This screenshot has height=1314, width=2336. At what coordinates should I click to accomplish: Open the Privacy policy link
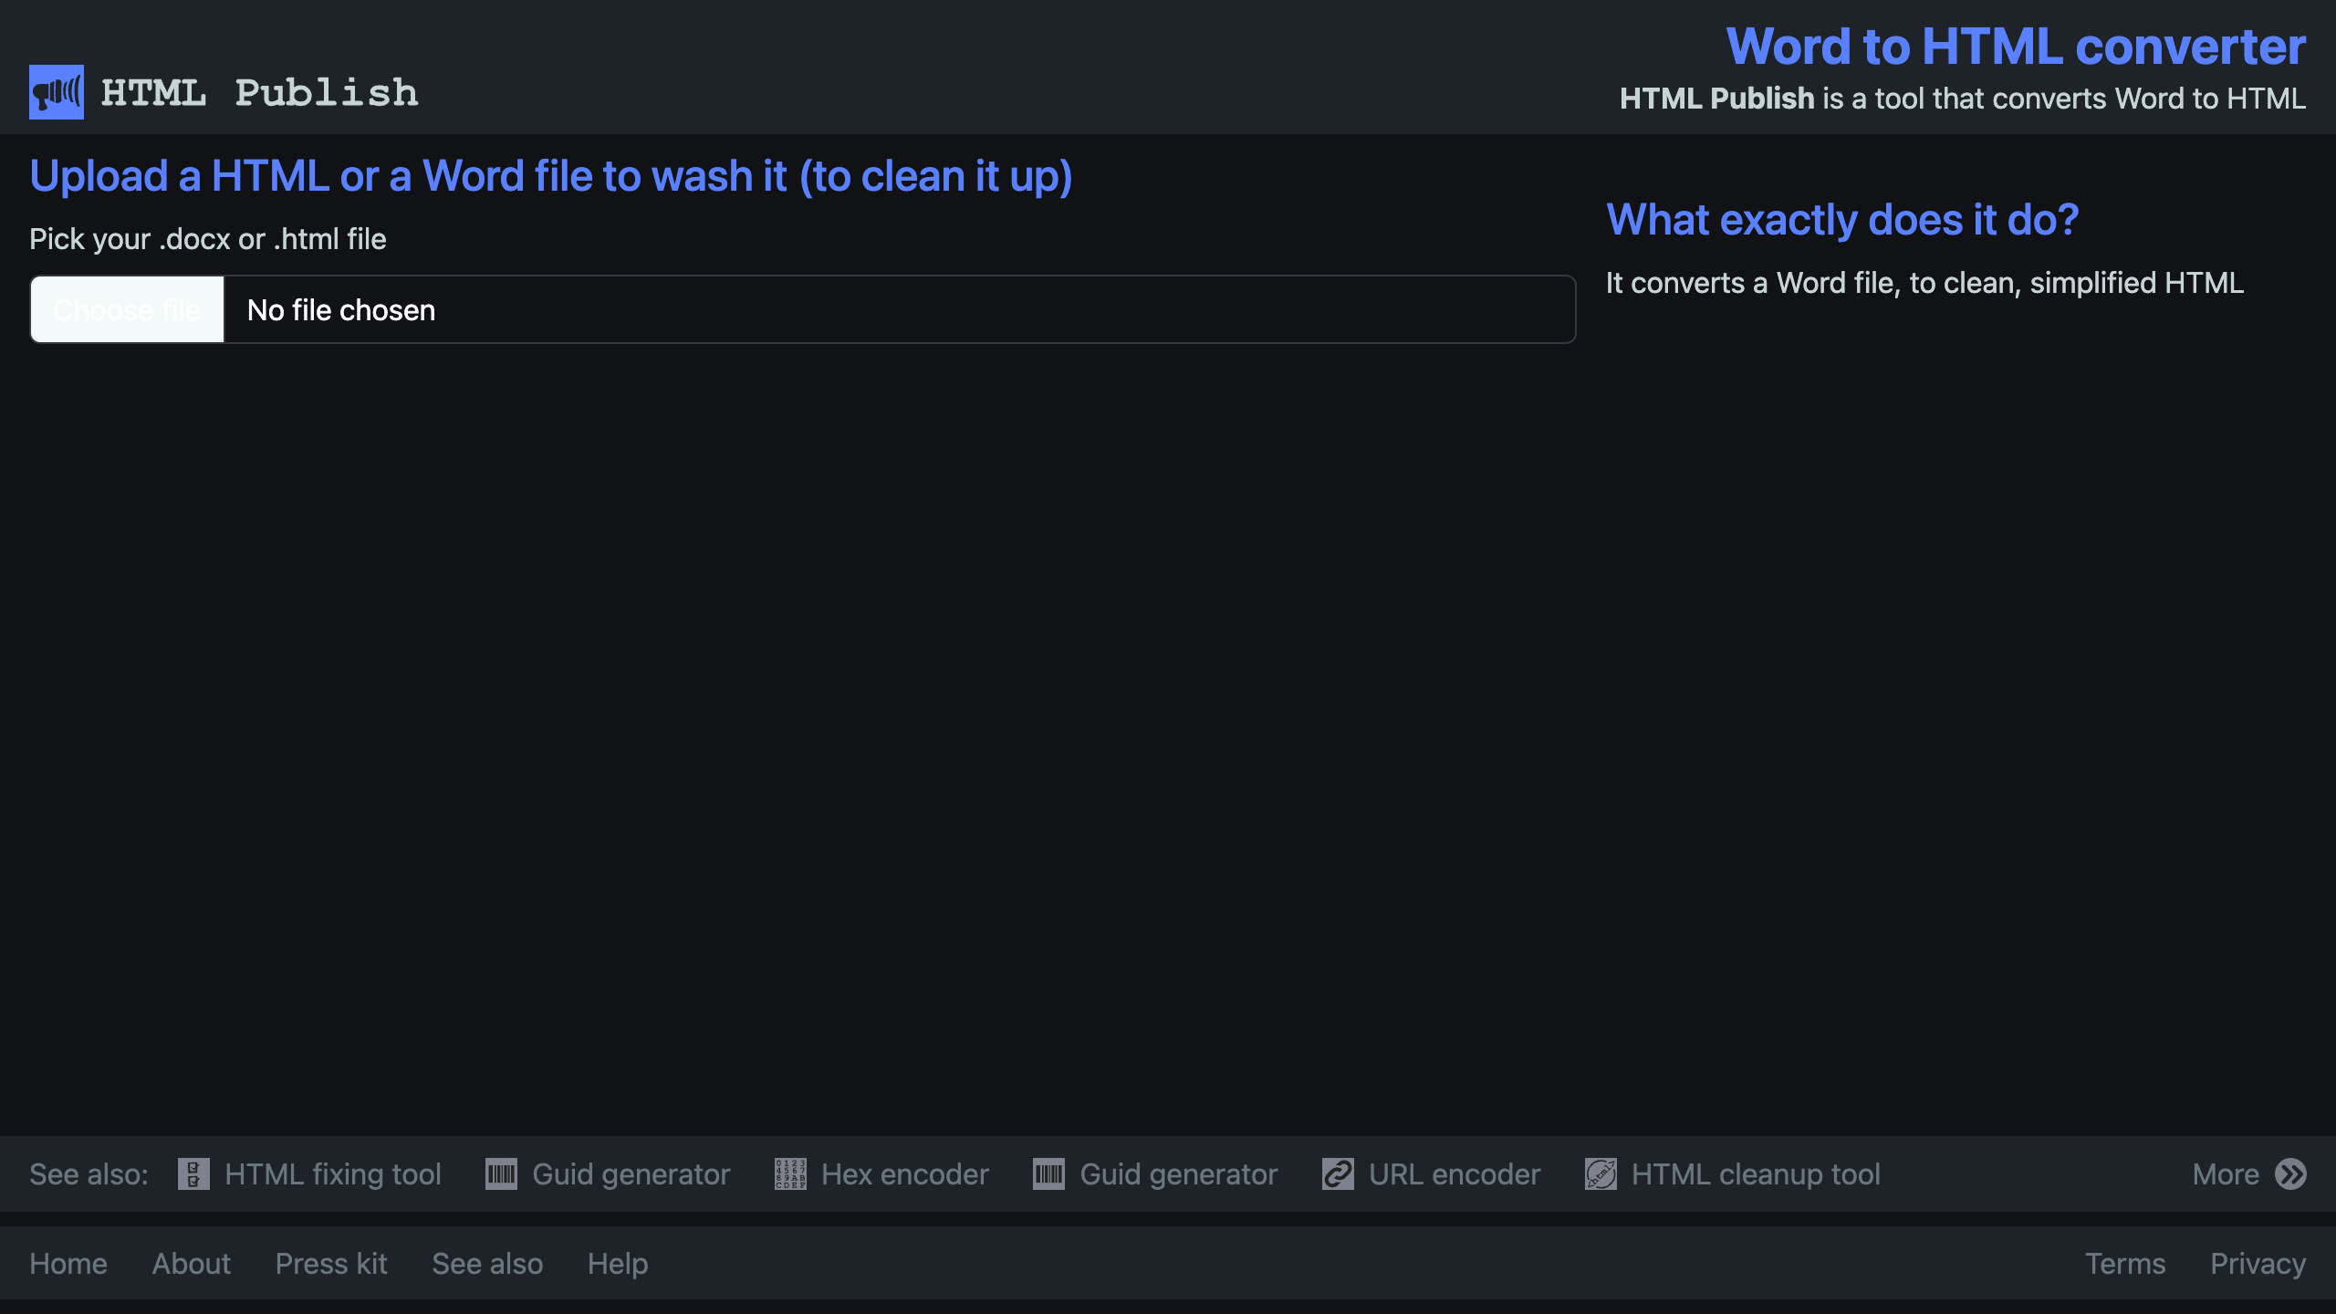2258,1264
